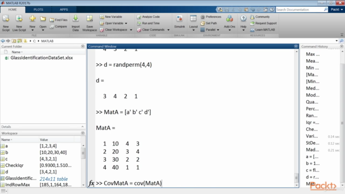Click Request Support

[264, 23]
